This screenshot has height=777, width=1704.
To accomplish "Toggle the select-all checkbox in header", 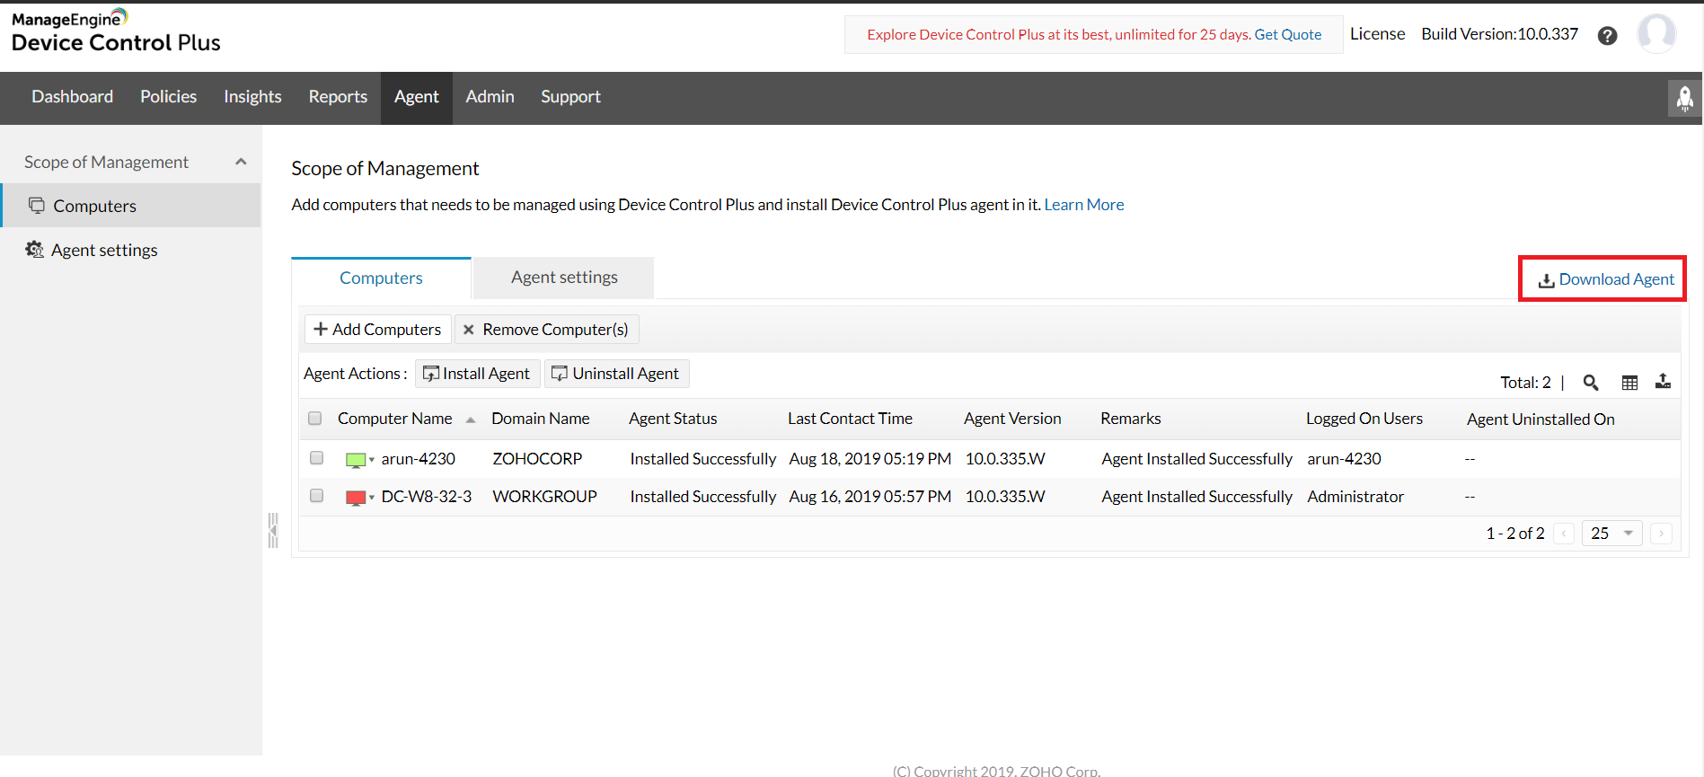I will (314, 419).
